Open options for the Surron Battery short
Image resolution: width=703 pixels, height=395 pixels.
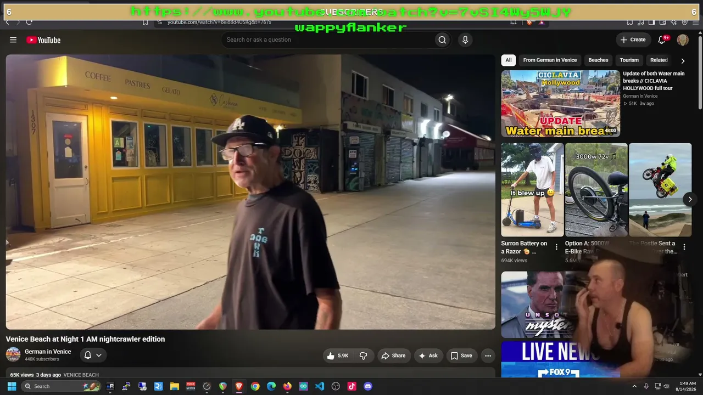pyautogui.click(x=556, y=247)
